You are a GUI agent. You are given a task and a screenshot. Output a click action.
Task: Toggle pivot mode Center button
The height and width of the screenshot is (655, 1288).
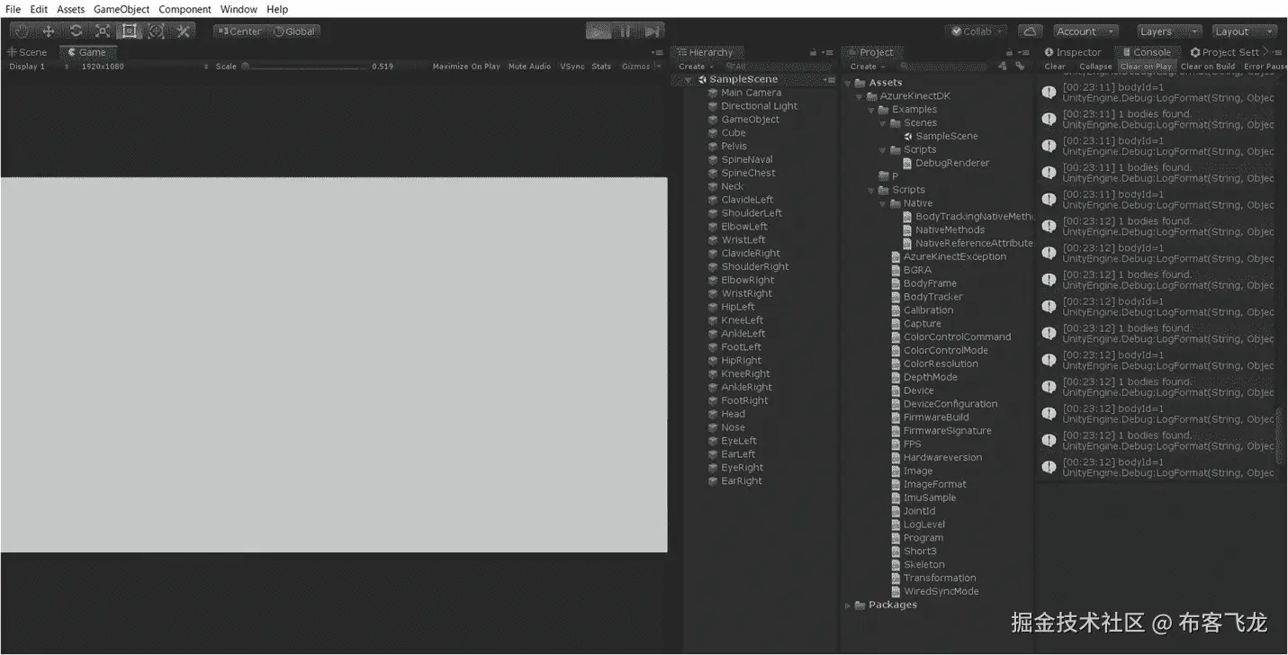click(x=239, y=31)
